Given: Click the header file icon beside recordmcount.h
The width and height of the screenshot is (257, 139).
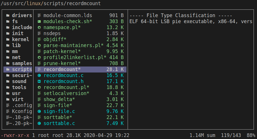Looking at the screenshot, I should 39,81.
